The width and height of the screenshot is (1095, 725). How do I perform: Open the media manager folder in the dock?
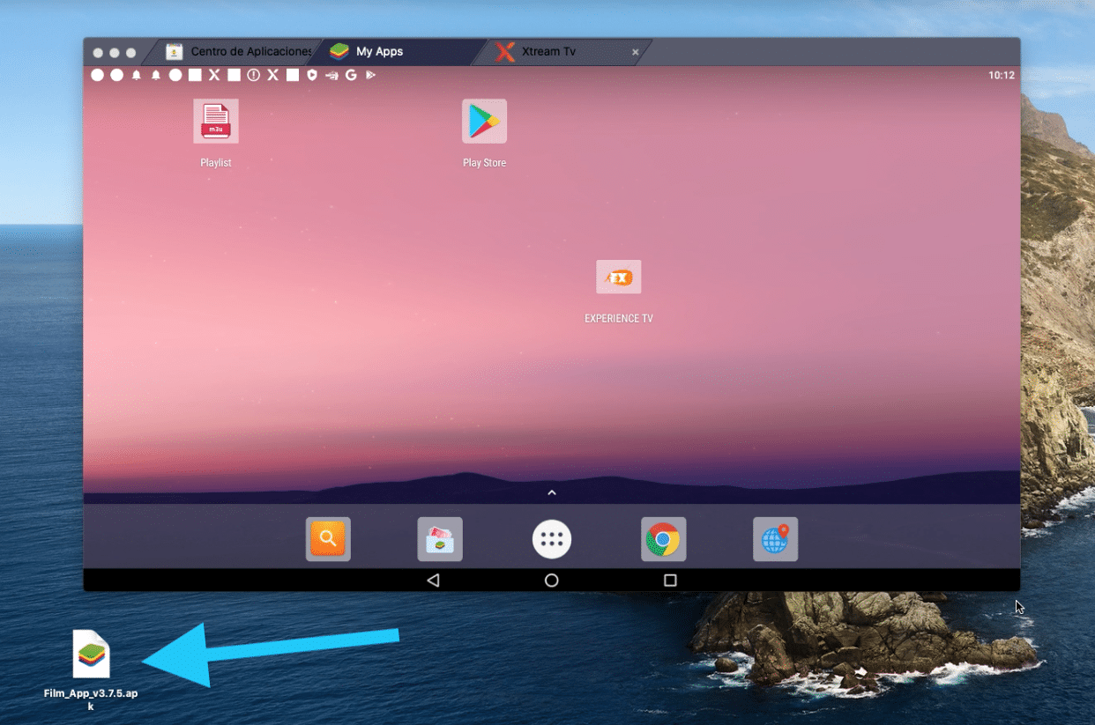tap(439, 538)
